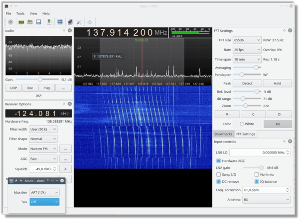Open the I/Q recording tool icon
The width and height of the screenshot is (299, 219).
pyautogui.click(x=49, y=22)
